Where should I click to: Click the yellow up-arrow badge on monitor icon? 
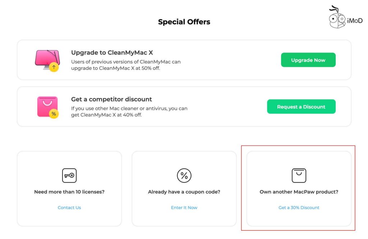click(x=54, y=67)
